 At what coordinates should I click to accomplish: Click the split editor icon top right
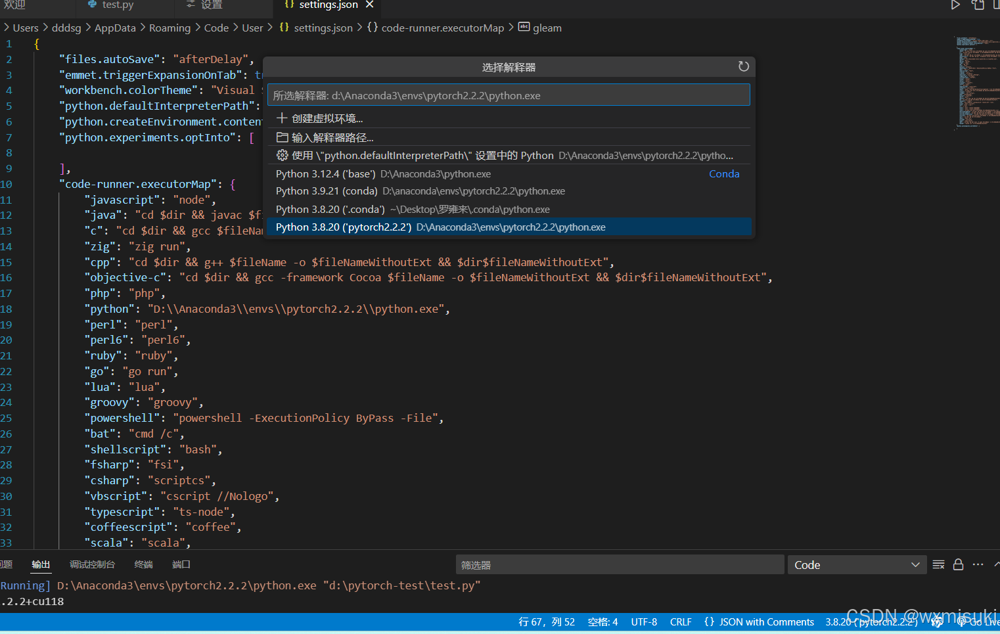978,6
